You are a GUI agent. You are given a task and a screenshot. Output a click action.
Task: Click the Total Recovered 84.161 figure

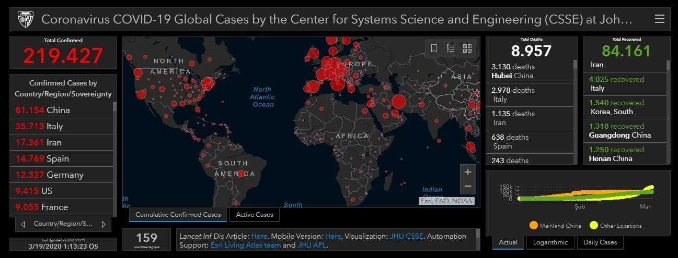point(626,51)
